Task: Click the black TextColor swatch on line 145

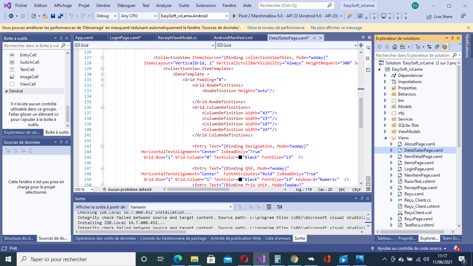Action: click(240, 157)
